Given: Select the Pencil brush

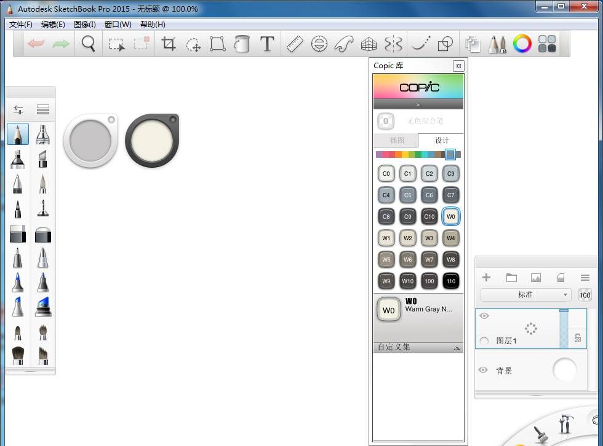Looking at the screenshot, I should pos(18,134).
